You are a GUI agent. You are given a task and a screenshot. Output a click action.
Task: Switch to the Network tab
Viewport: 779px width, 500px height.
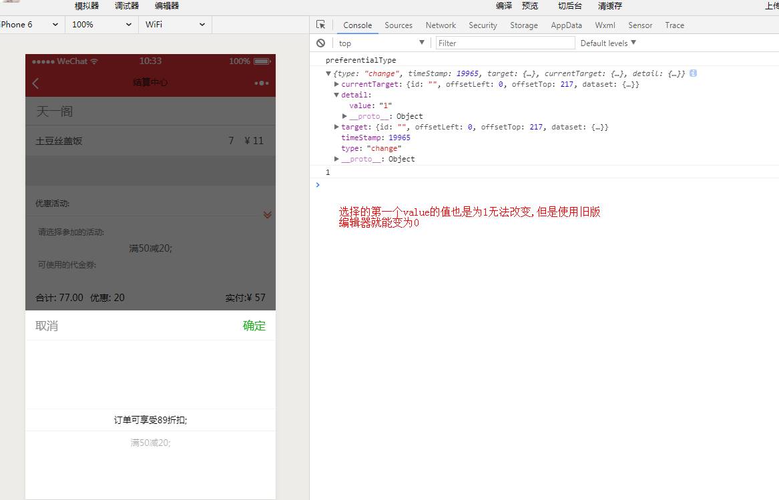tap(441, 25)
